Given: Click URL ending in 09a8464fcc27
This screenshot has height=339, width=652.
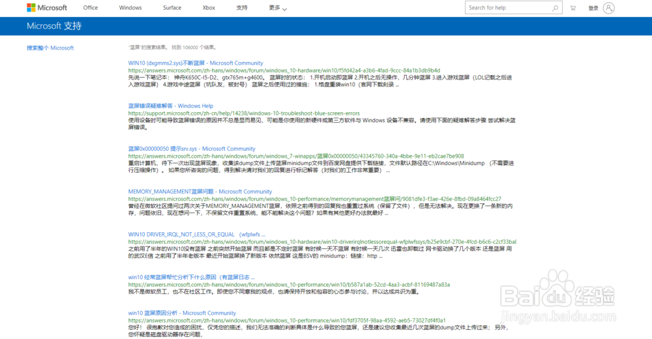Looking at the screenshot, I should (x=315, y=199).
